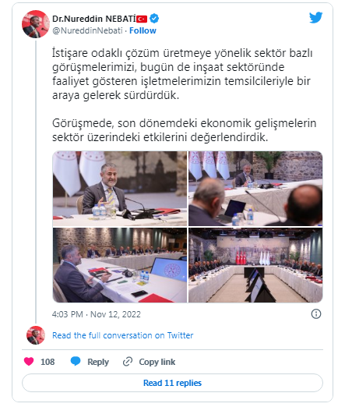Click the blue verified badge
This screenshot has height=407, width=338.
(x=154, y=19)
